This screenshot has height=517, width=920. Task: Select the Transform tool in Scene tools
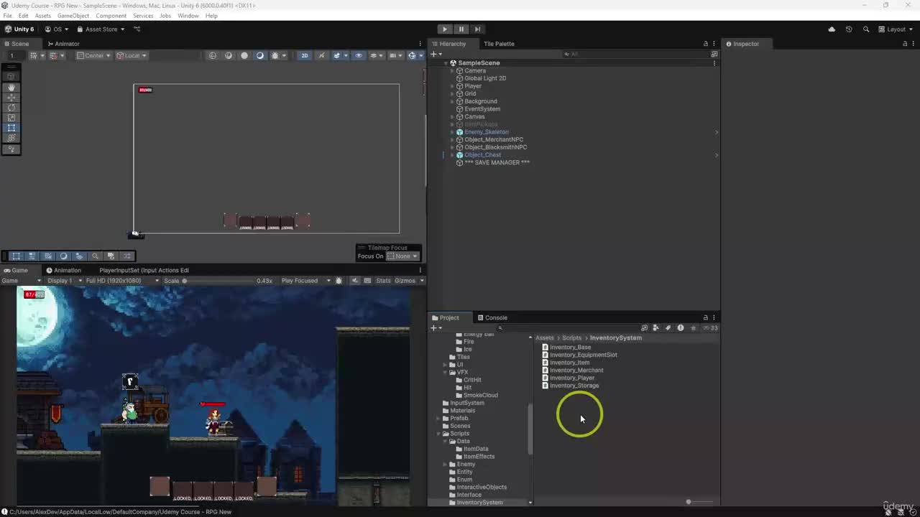[11, 138]
